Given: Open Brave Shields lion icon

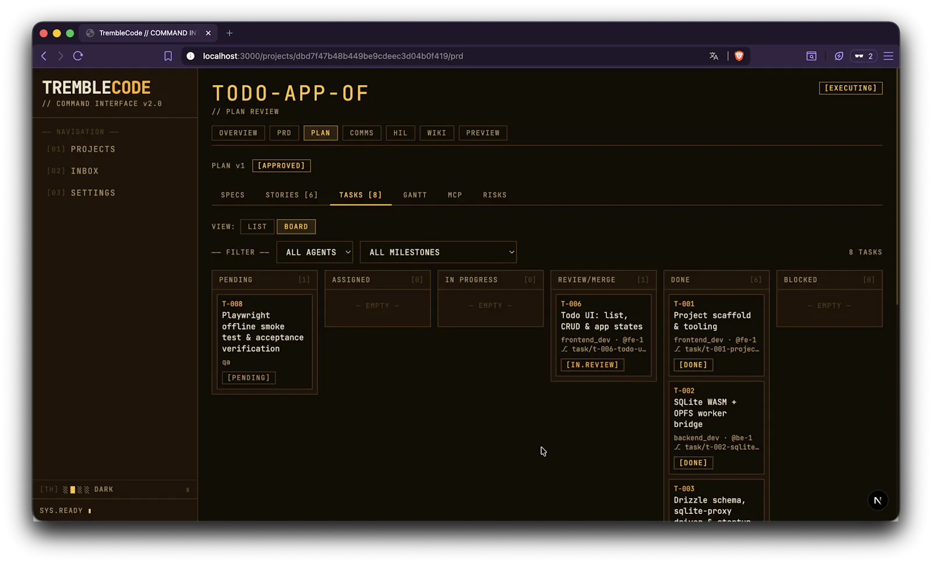Looking at the screenshot, I should [x=739, y=56].
